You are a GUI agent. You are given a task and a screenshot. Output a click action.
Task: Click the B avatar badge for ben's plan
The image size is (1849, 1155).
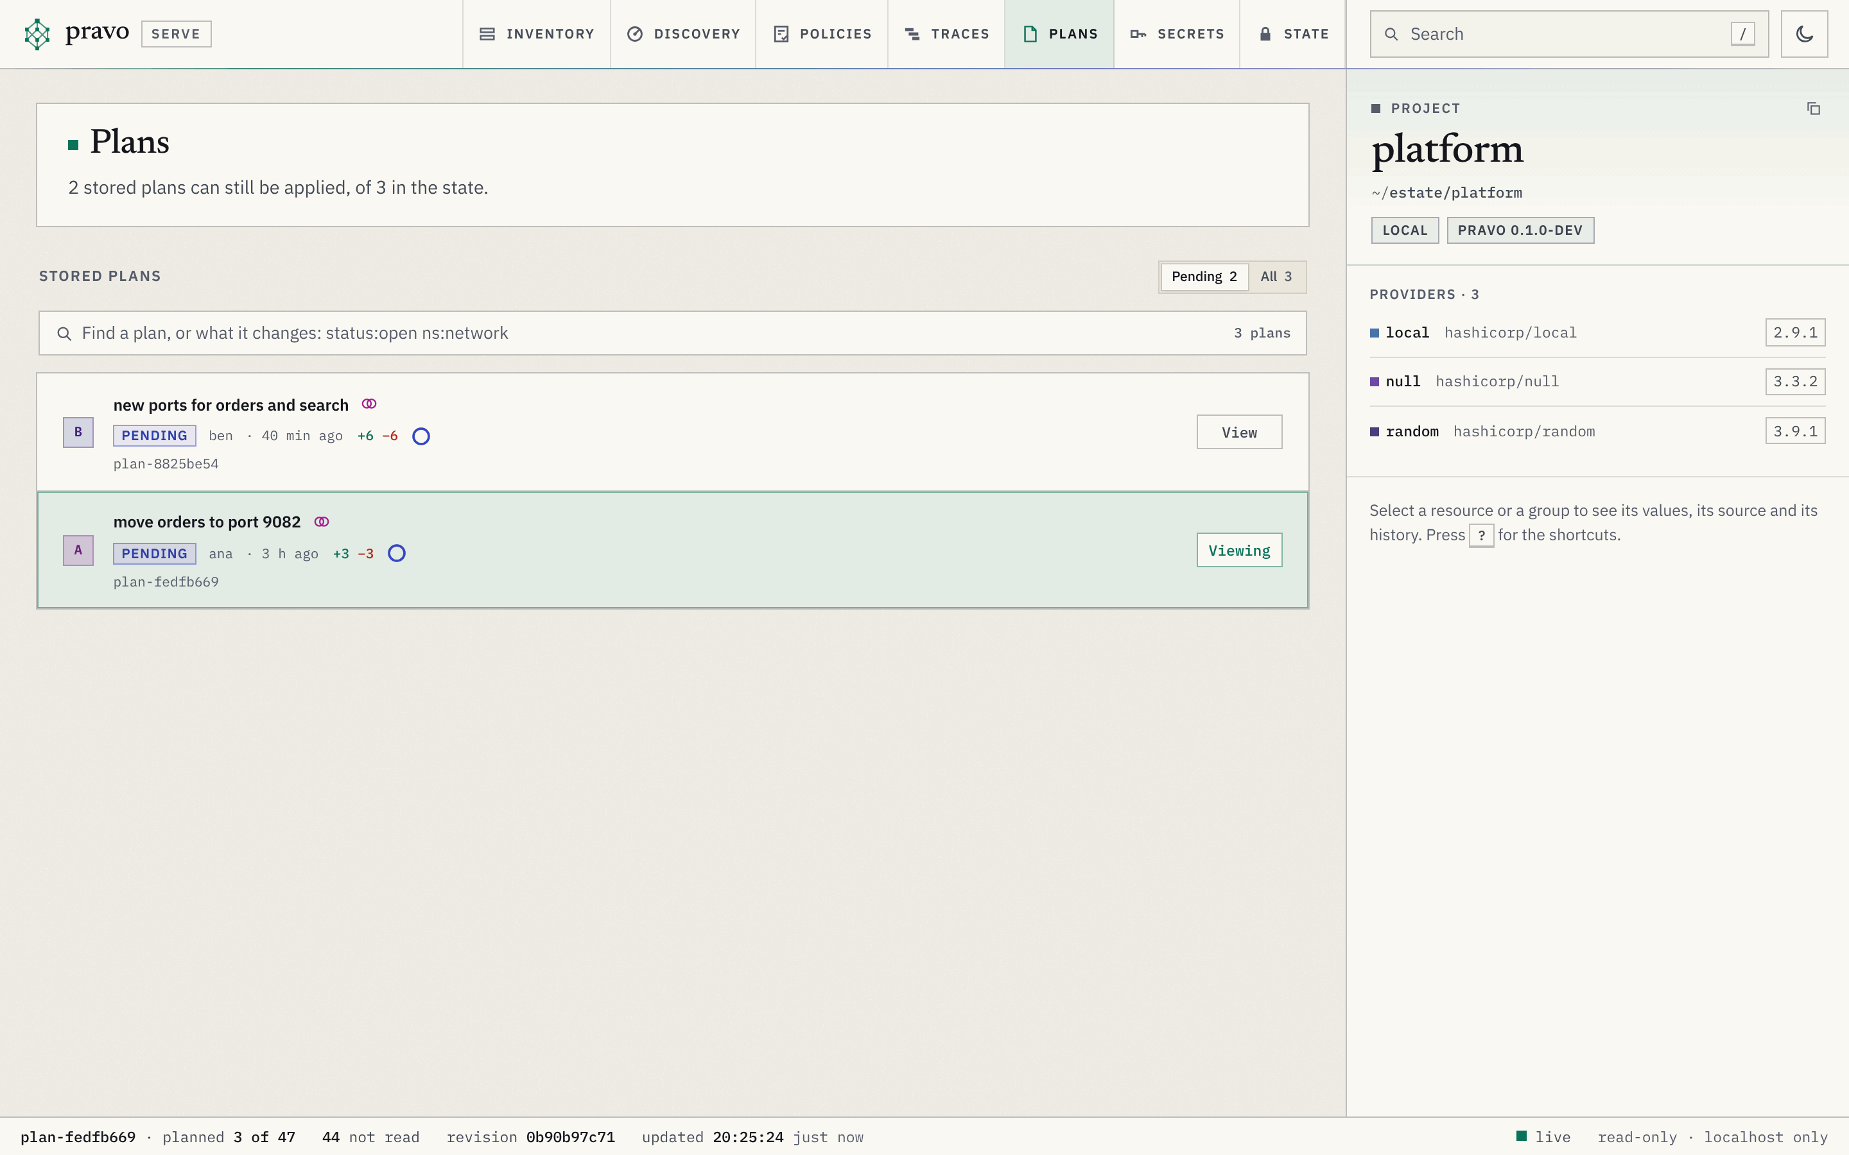(x=78, y=432)
